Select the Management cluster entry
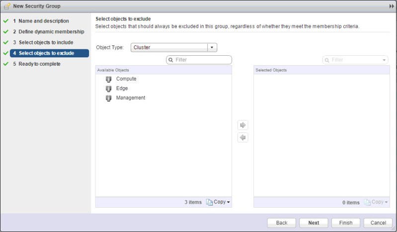397x232 pixels. (x=130, y=98)
